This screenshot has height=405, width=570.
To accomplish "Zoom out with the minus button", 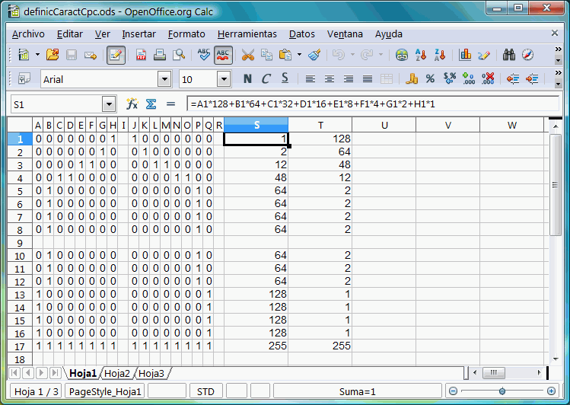I will 453,391.
